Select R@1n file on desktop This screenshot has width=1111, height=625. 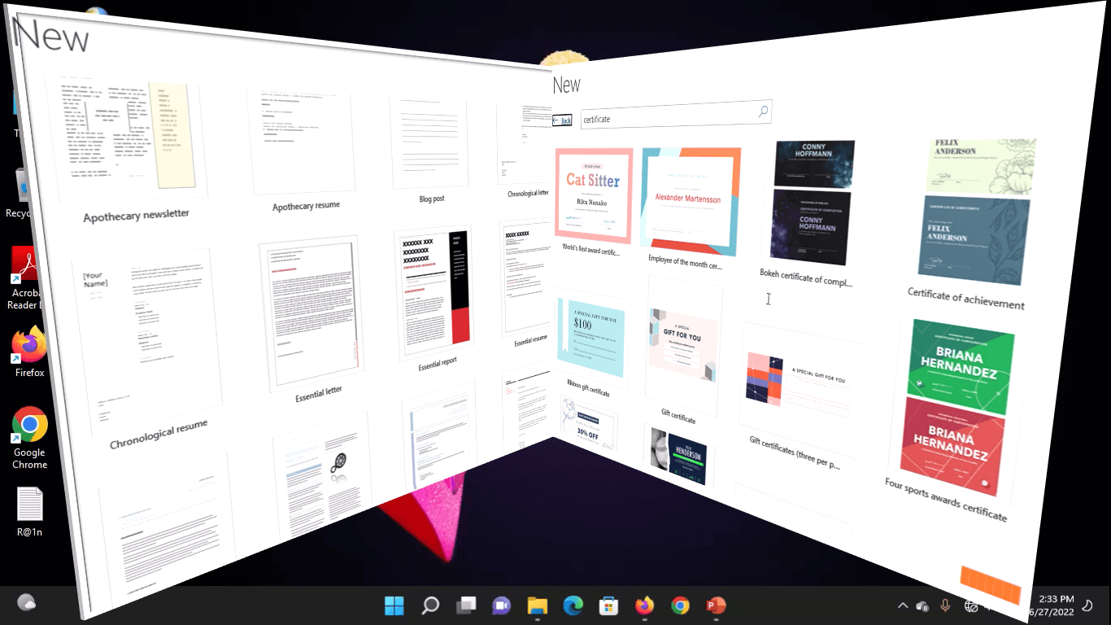pos(29,514)
